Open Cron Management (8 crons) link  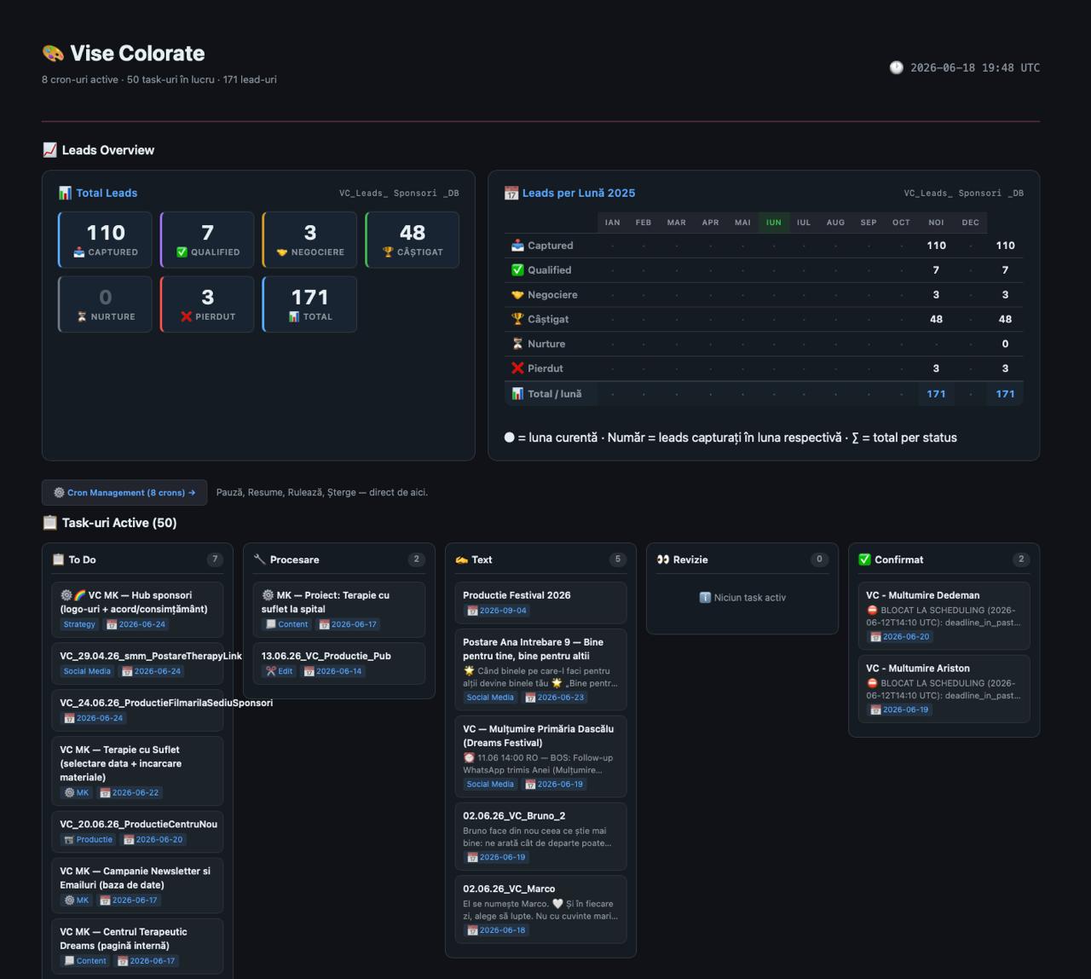point(124,492)
